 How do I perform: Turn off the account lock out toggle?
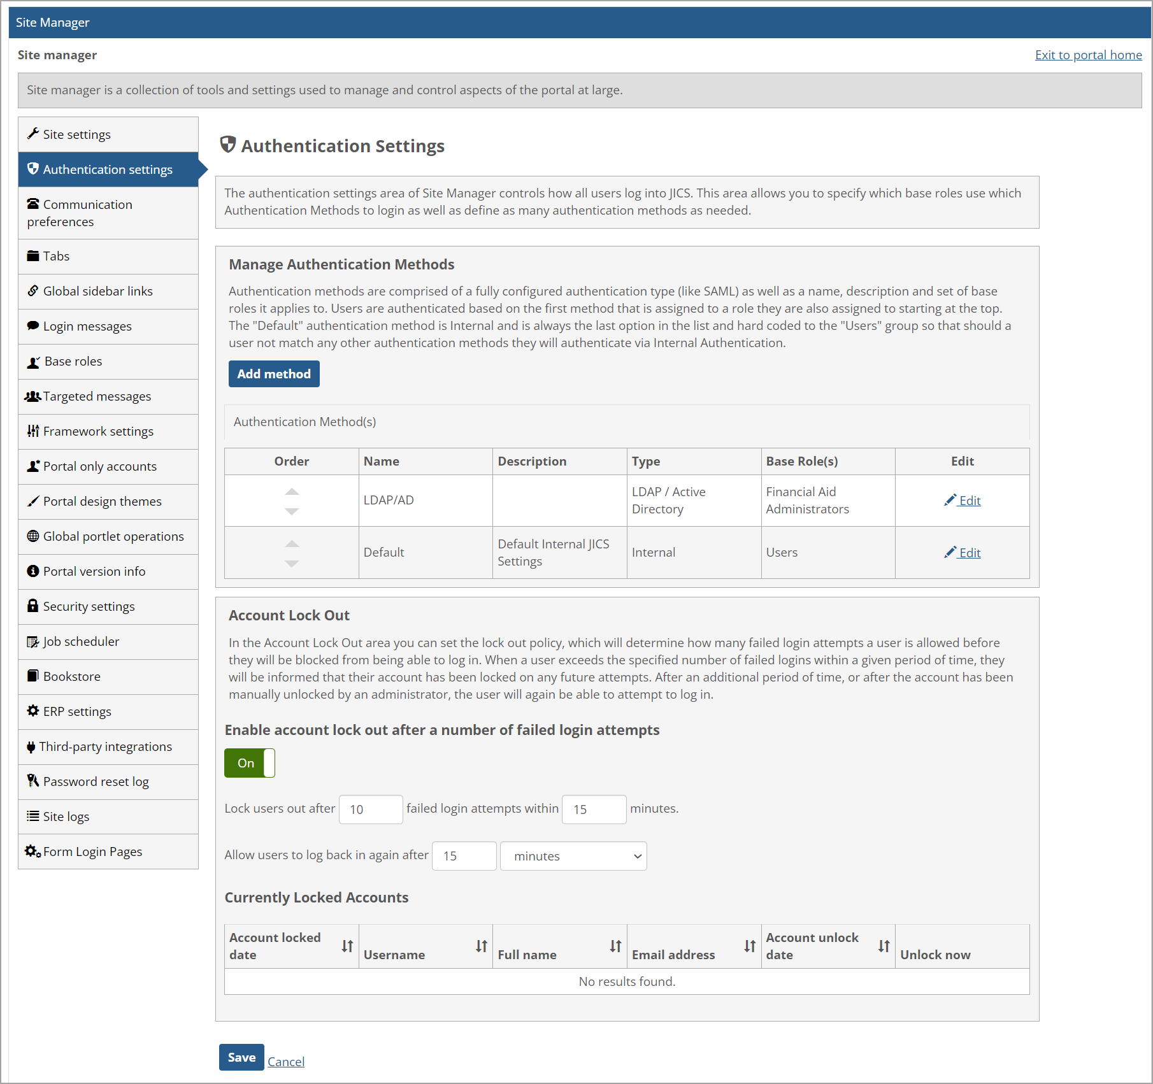coord(248,762)
